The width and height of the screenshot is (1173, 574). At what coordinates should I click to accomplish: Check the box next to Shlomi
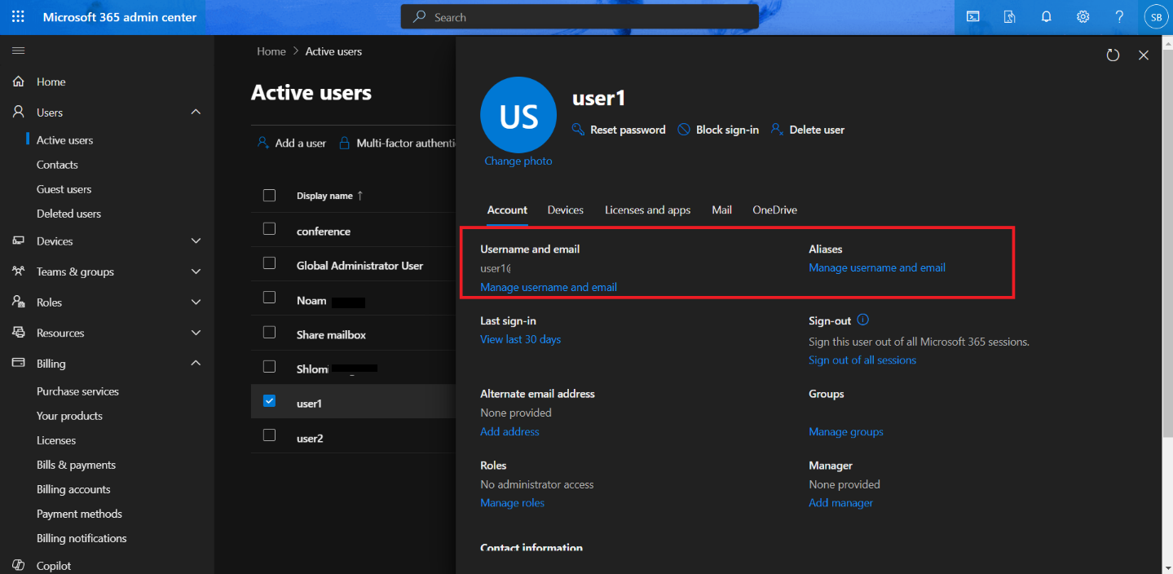click(x=270, y=366)
